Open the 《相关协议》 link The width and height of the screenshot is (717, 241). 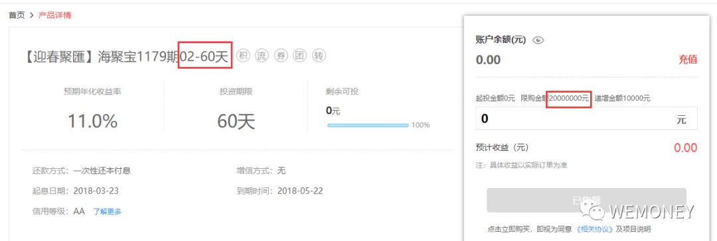(594, 229)
